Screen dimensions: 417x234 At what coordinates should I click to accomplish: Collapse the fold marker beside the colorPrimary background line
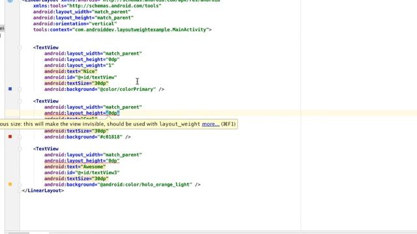(x=20, y=90)
